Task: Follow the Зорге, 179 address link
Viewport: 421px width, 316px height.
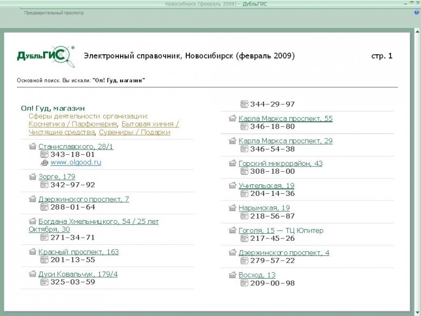Action: click(x=57, y=177)
